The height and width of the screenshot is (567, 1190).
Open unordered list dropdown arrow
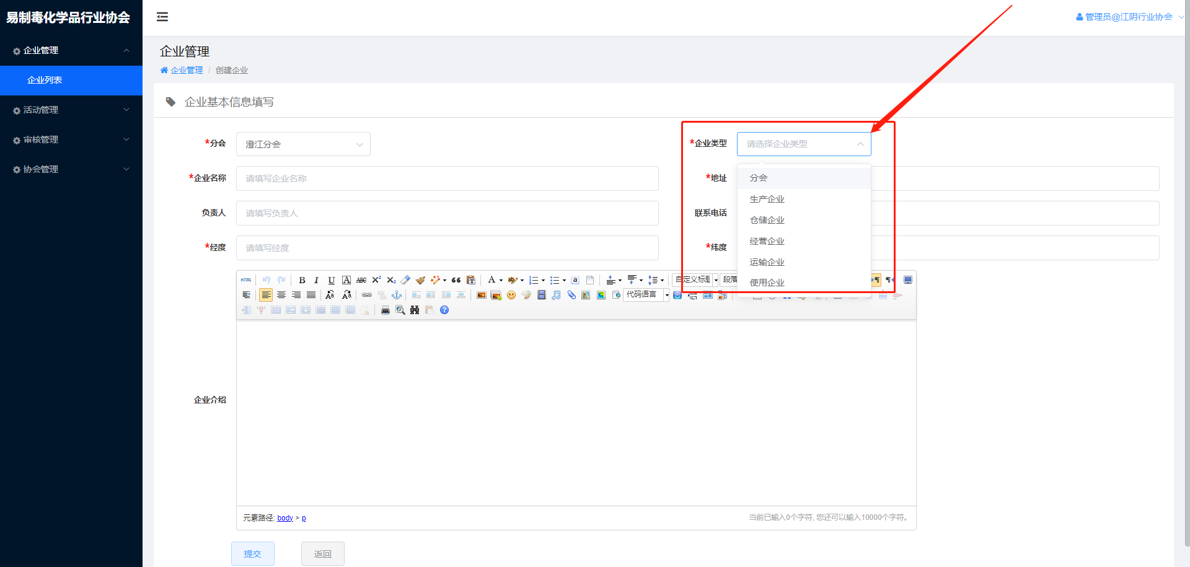click(x=564, y=280)
